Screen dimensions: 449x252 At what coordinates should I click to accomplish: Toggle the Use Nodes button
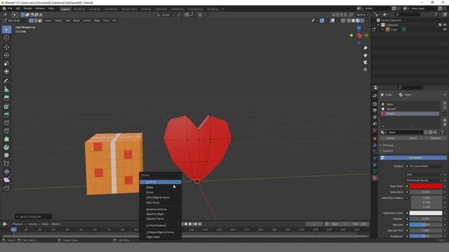point(413,157)
